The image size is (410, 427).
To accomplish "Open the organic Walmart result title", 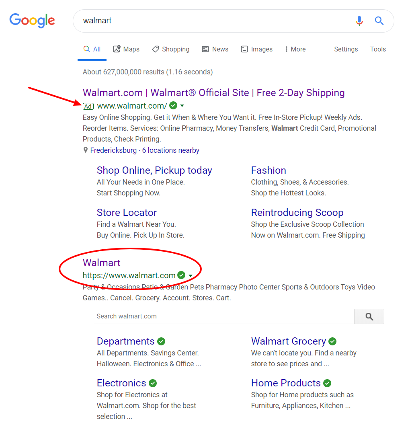I will tap(101, 263).
